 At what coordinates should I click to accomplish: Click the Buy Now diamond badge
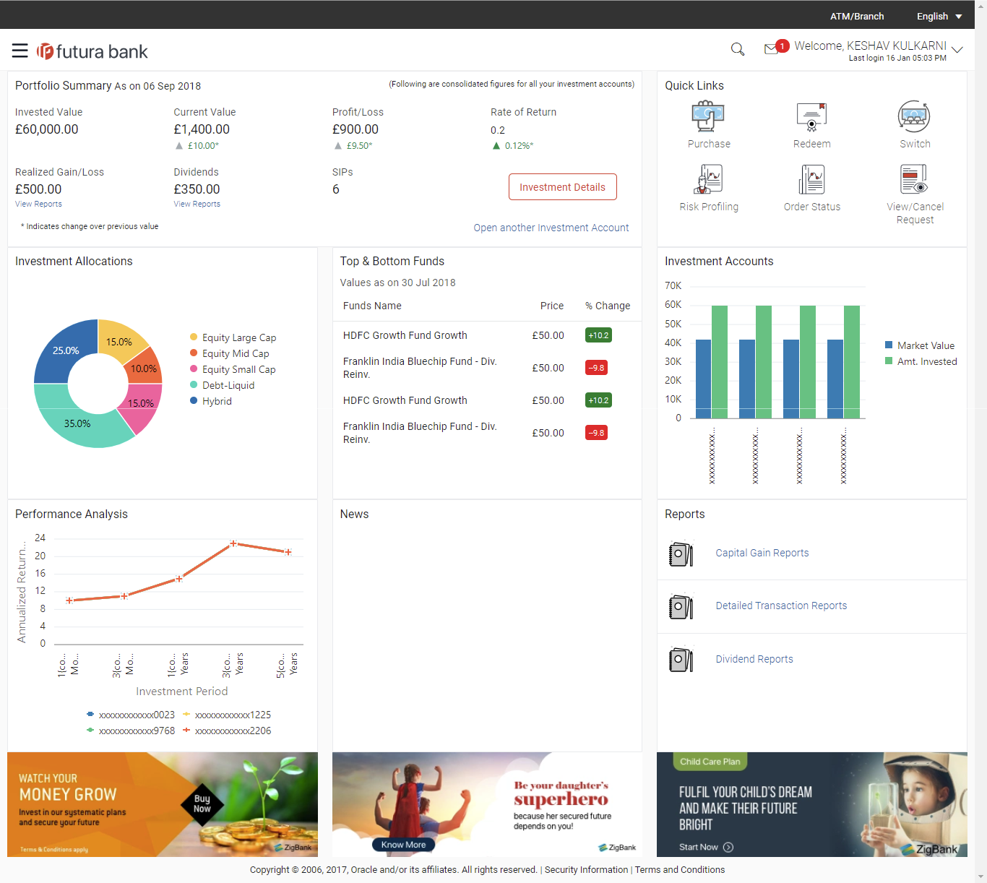(202, 804)
